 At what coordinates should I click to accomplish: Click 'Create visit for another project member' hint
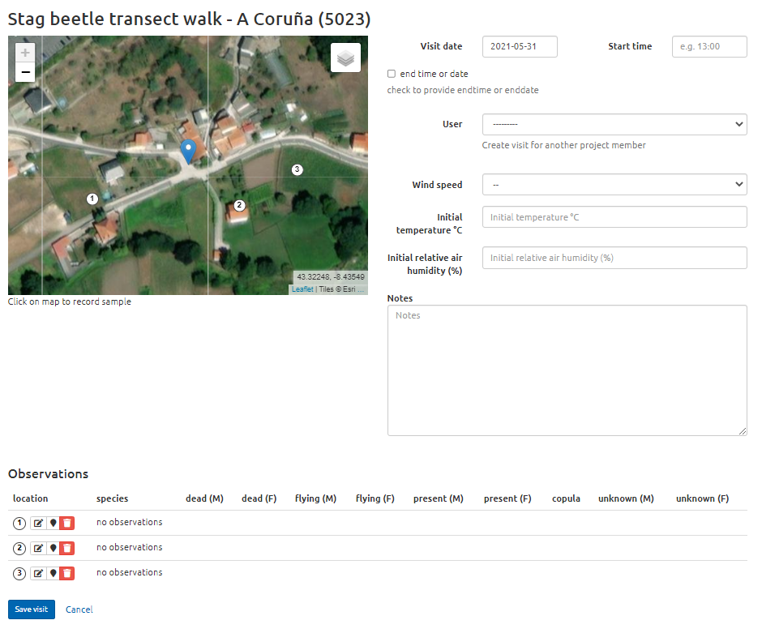coord(563,145)
